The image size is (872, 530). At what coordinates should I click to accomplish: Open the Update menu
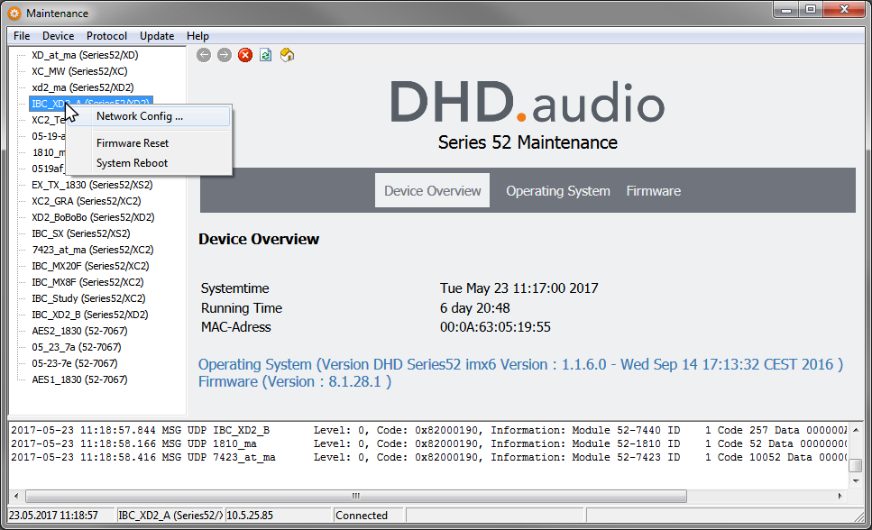click(157, 36)
